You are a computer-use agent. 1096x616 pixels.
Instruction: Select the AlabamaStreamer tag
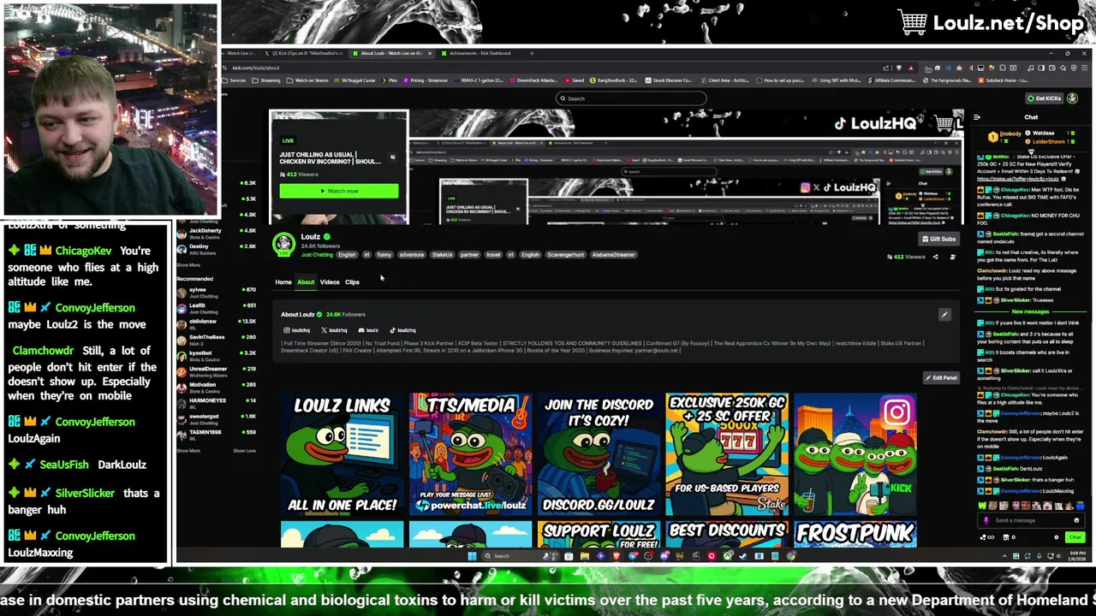[x=614, y=255]
